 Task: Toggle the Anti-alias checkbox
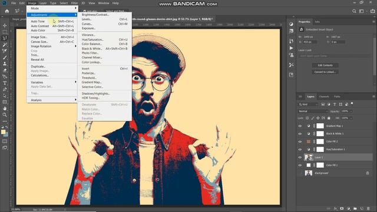click(85, 11)
